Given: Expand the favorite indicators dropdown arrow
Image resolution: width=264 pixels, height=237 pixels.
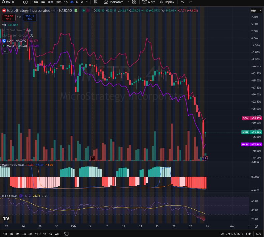Looking at the screenshot, I should [x=128, y=2].
